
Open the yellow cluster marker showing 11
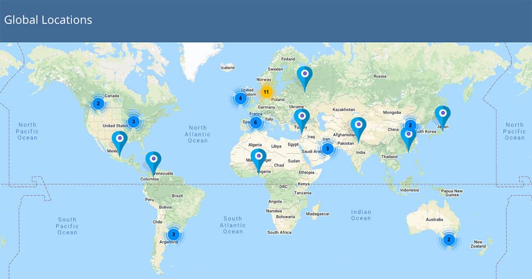(x=267, y=92)
